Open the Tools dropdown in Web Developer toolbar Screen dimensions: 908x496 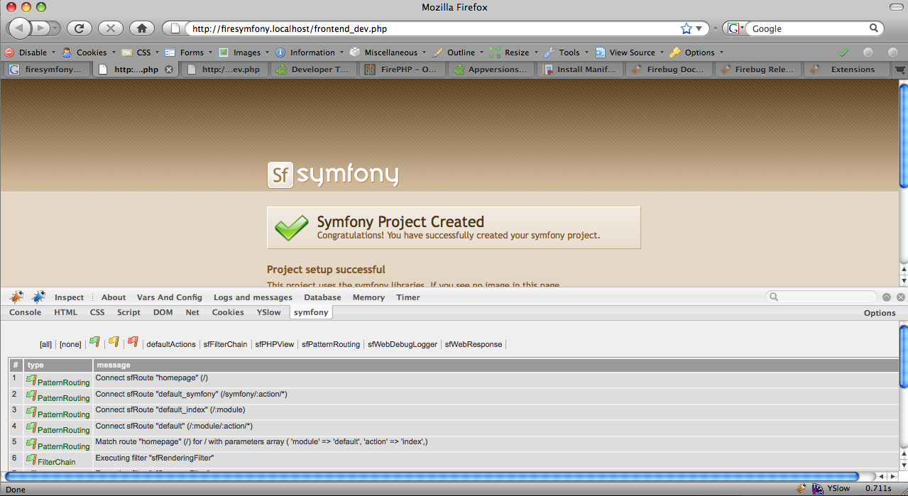[x=566, y=53]
